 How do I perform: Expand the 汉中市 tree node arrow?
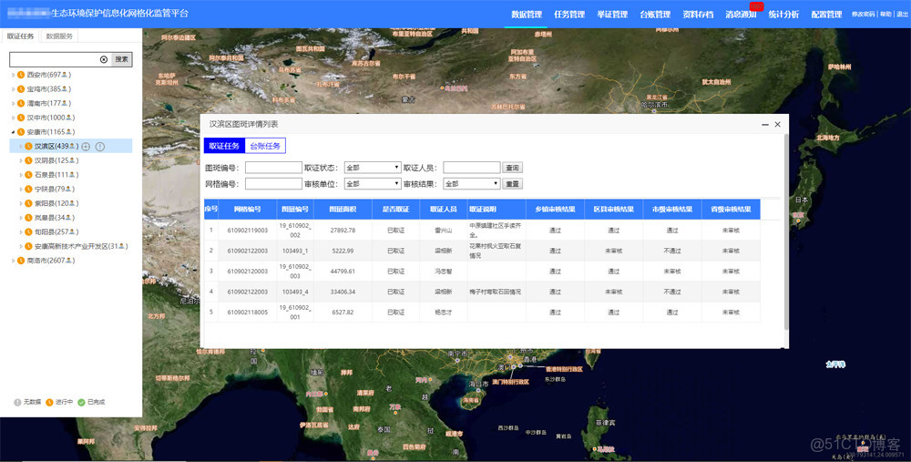point(14,118)
